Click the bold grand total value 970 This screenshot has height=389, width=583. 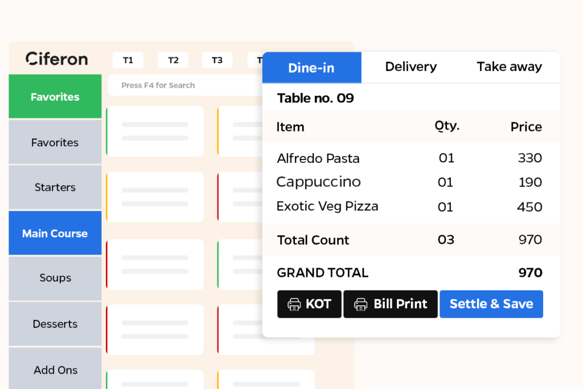click(x=530, y=273)
